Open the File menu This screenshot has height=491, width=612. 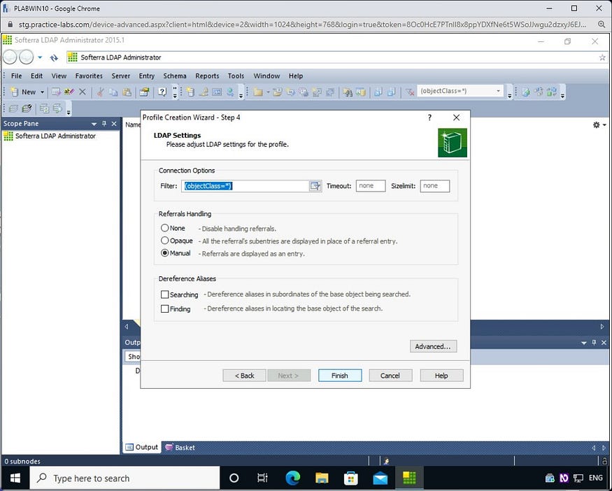click(16, 76)
